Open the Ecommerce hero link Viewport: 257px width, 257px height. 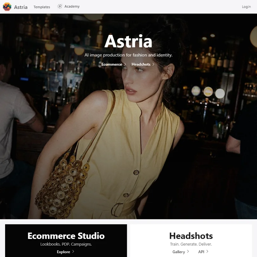[112, 64]
